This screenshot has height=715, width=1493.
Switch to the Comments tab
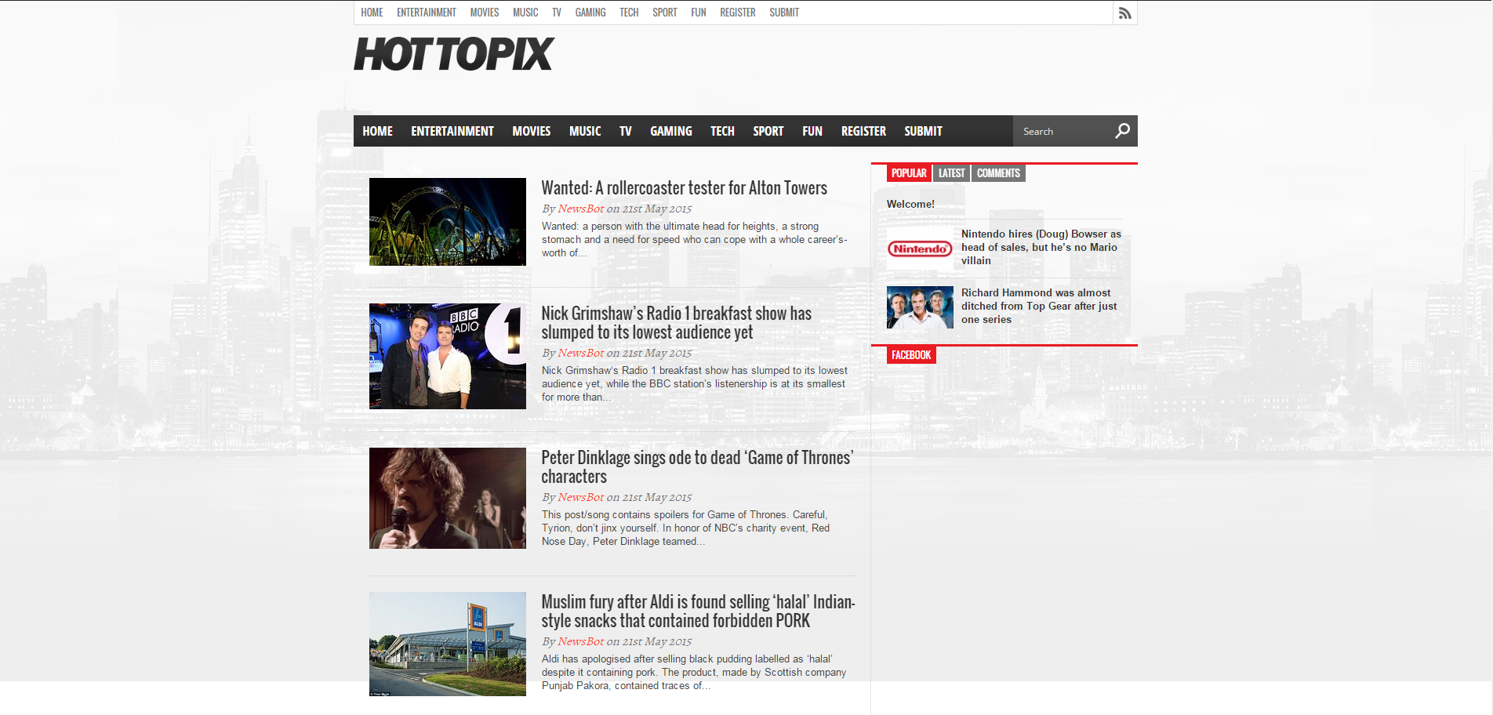tap(998, 173)
